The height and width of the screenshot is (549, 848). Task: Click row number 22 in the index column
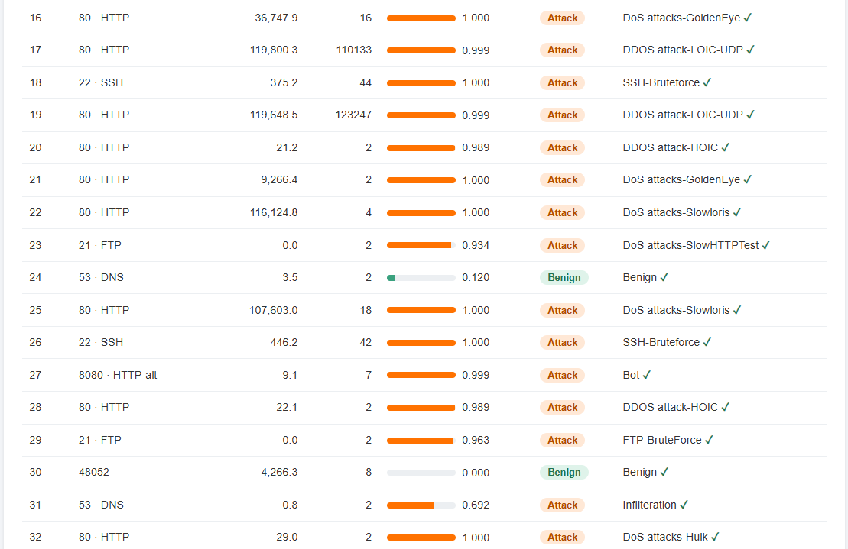[36, 213]
